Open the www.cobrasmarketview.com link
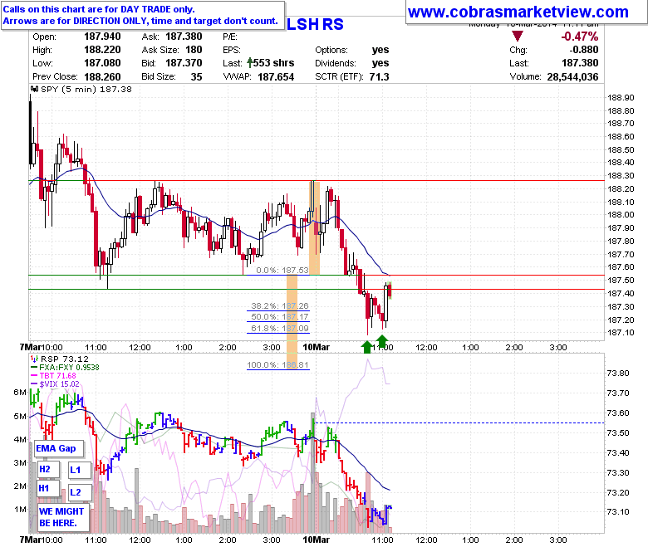This screenshot has height=547, width=648. [x=518, y=12]
